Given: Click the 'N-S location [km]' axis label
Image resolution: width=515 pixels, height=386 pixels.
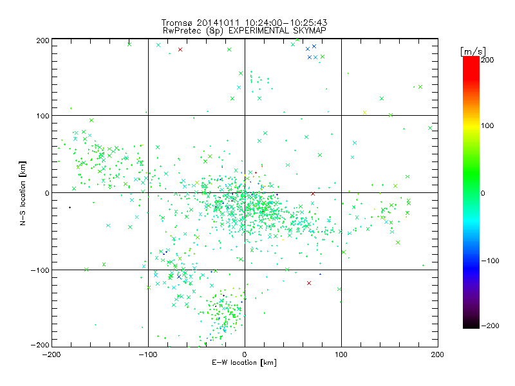Looking at the screenshot, I should tap(23, 194).
